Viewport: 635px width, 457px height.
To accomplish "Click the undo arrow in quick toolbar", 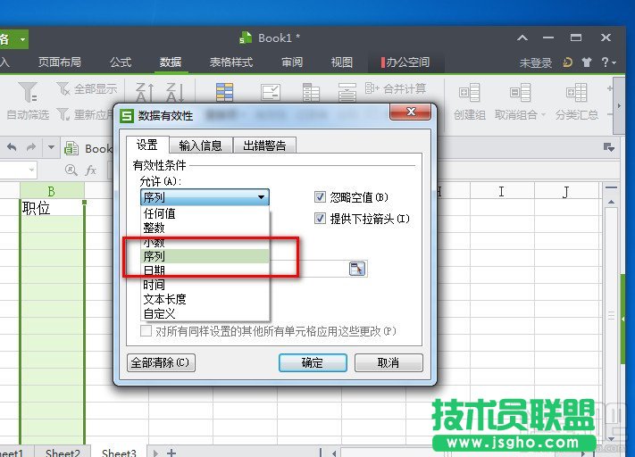I will 12,147.
